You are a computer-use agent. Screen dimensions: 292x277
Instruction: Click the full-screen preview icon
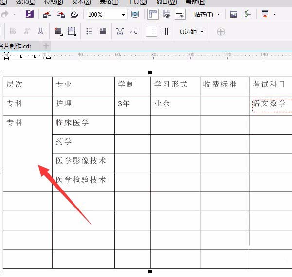pyautogui.click(x=135, y=14)
